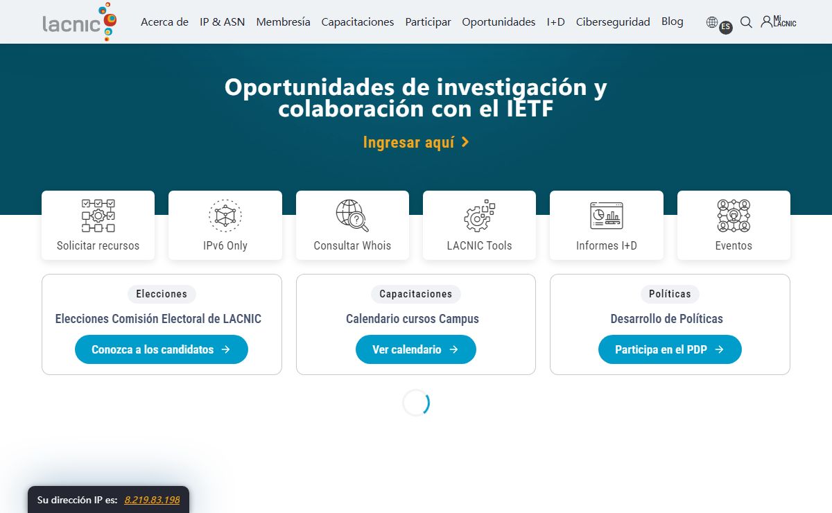Open the Participar menu
Viewport: 832px width, 513px height.
pyautogui.click(x=428, y=22)
